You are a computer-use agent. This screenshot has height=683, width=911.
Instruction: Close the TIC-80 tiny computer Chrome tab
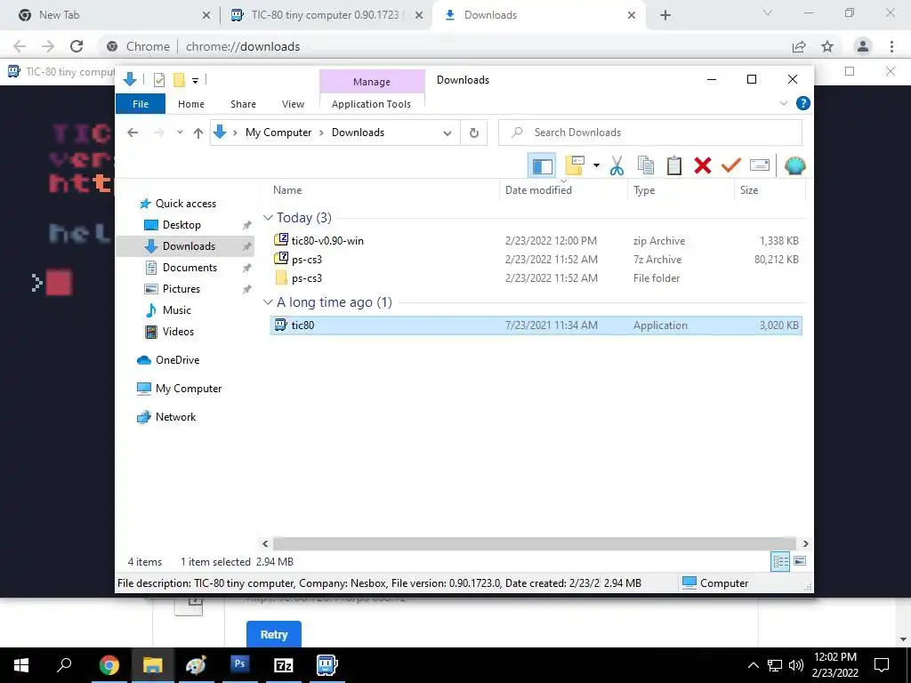coord(419,16)
